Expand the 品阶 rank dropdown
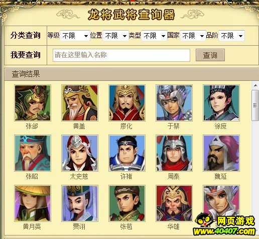This screenshot has height=239, width=259. coord(231,36)
